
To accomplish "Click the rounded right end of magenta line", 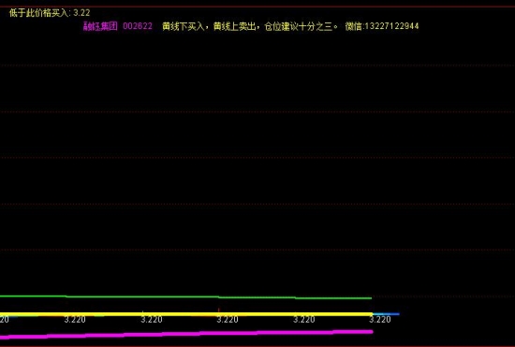I will [x=371, y=332].
